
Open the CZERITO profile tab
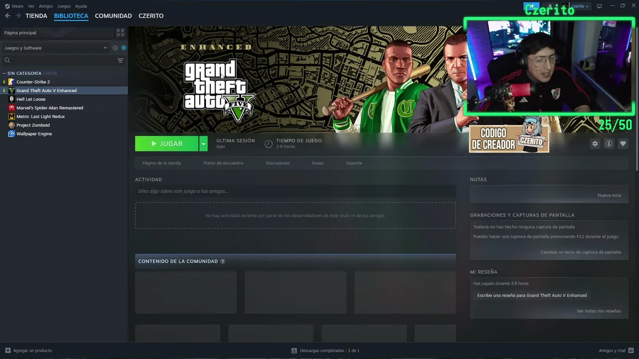pos(151,16)
